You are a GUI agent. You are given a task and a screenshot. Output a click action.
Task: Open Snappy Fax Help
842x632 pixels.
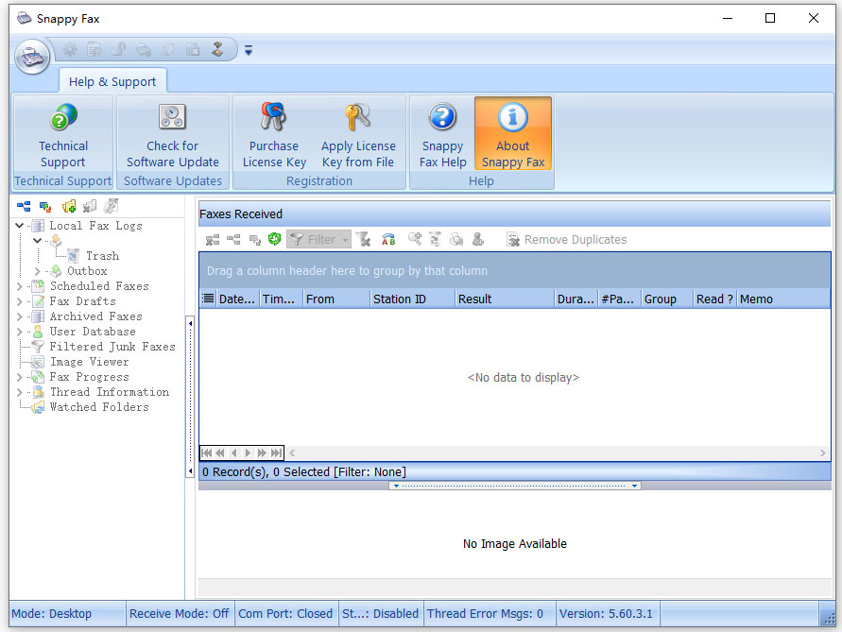(x=442, y=135)
